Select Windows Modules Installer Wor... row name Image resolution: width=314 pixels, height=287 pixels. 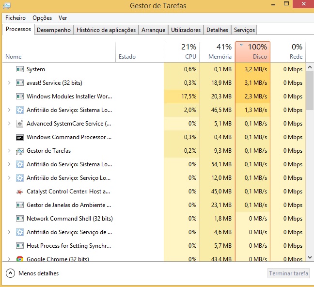click(x=69, y=96)
